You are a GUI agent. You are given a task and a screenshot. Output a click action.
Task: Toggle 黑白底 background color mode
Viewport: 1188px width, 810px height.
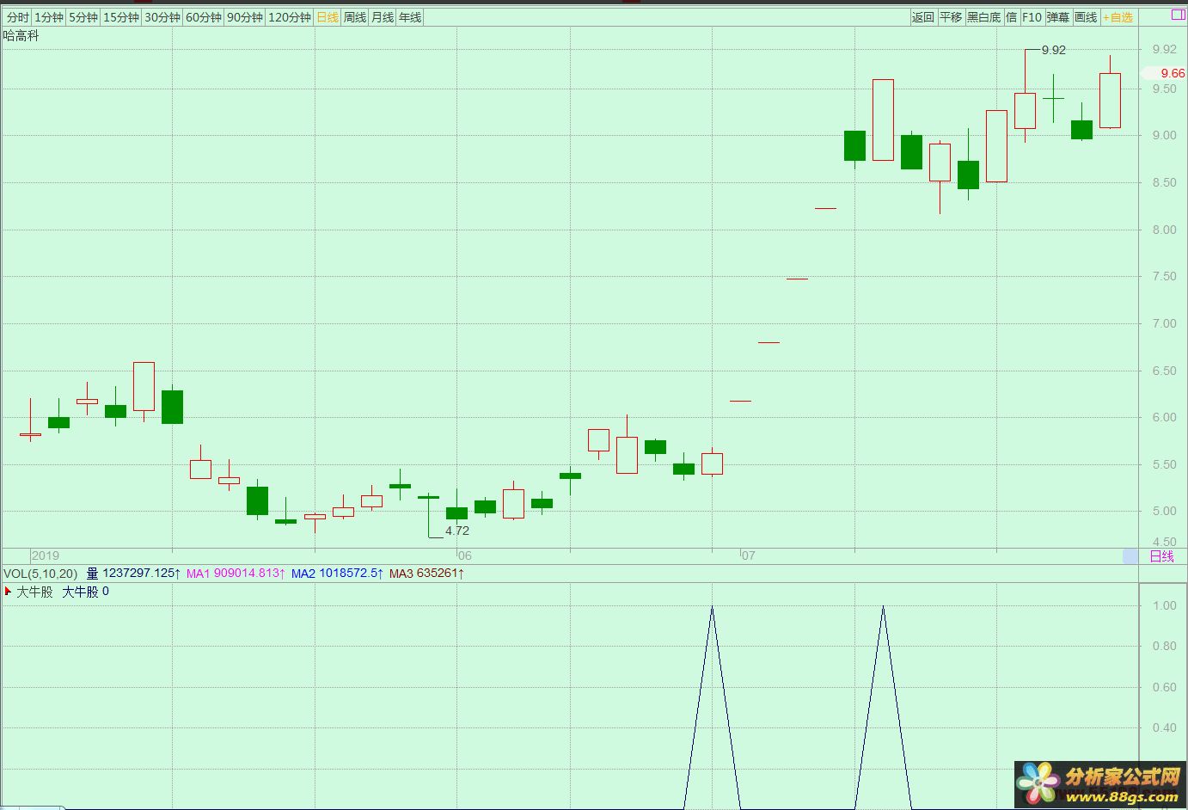coord(983,17)
